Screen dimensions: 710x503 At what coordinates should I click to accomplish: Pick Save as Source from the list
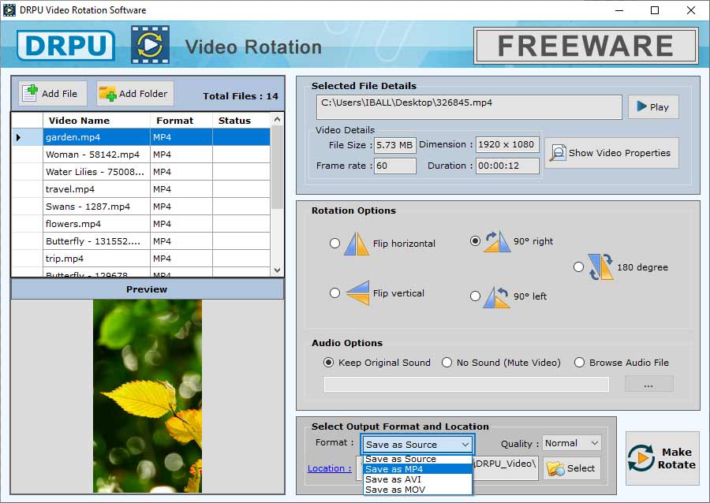tap(417, 459)
